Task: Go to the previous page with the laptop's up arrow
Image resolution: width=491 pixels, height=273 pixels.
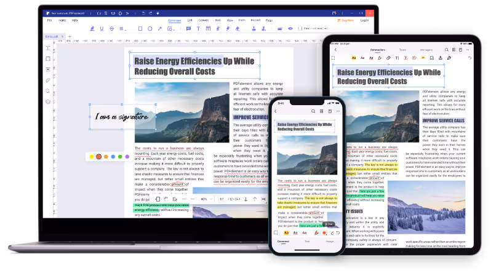Action: (x=255, y=199)
